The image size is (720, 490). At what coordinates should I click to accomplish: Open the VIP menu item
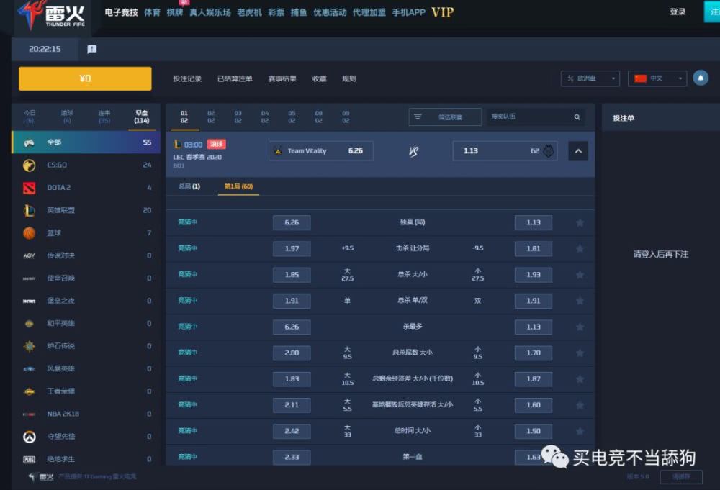(x=443, y=12)
